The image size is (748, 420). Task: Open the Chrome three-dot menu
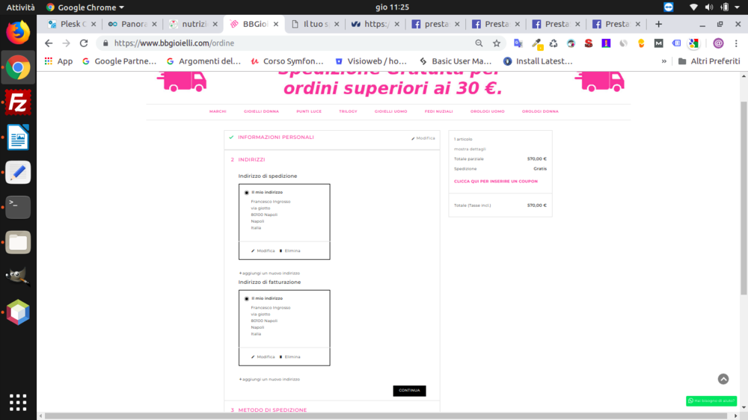point(736,43)
